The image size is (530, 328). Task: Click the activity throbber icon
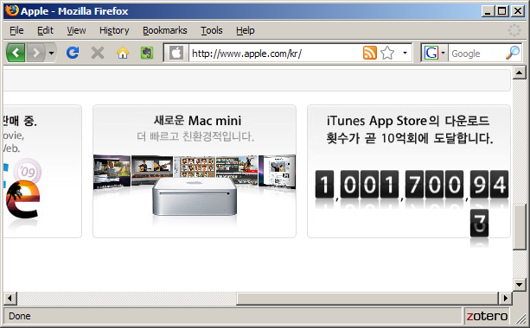tap(514, 30)
